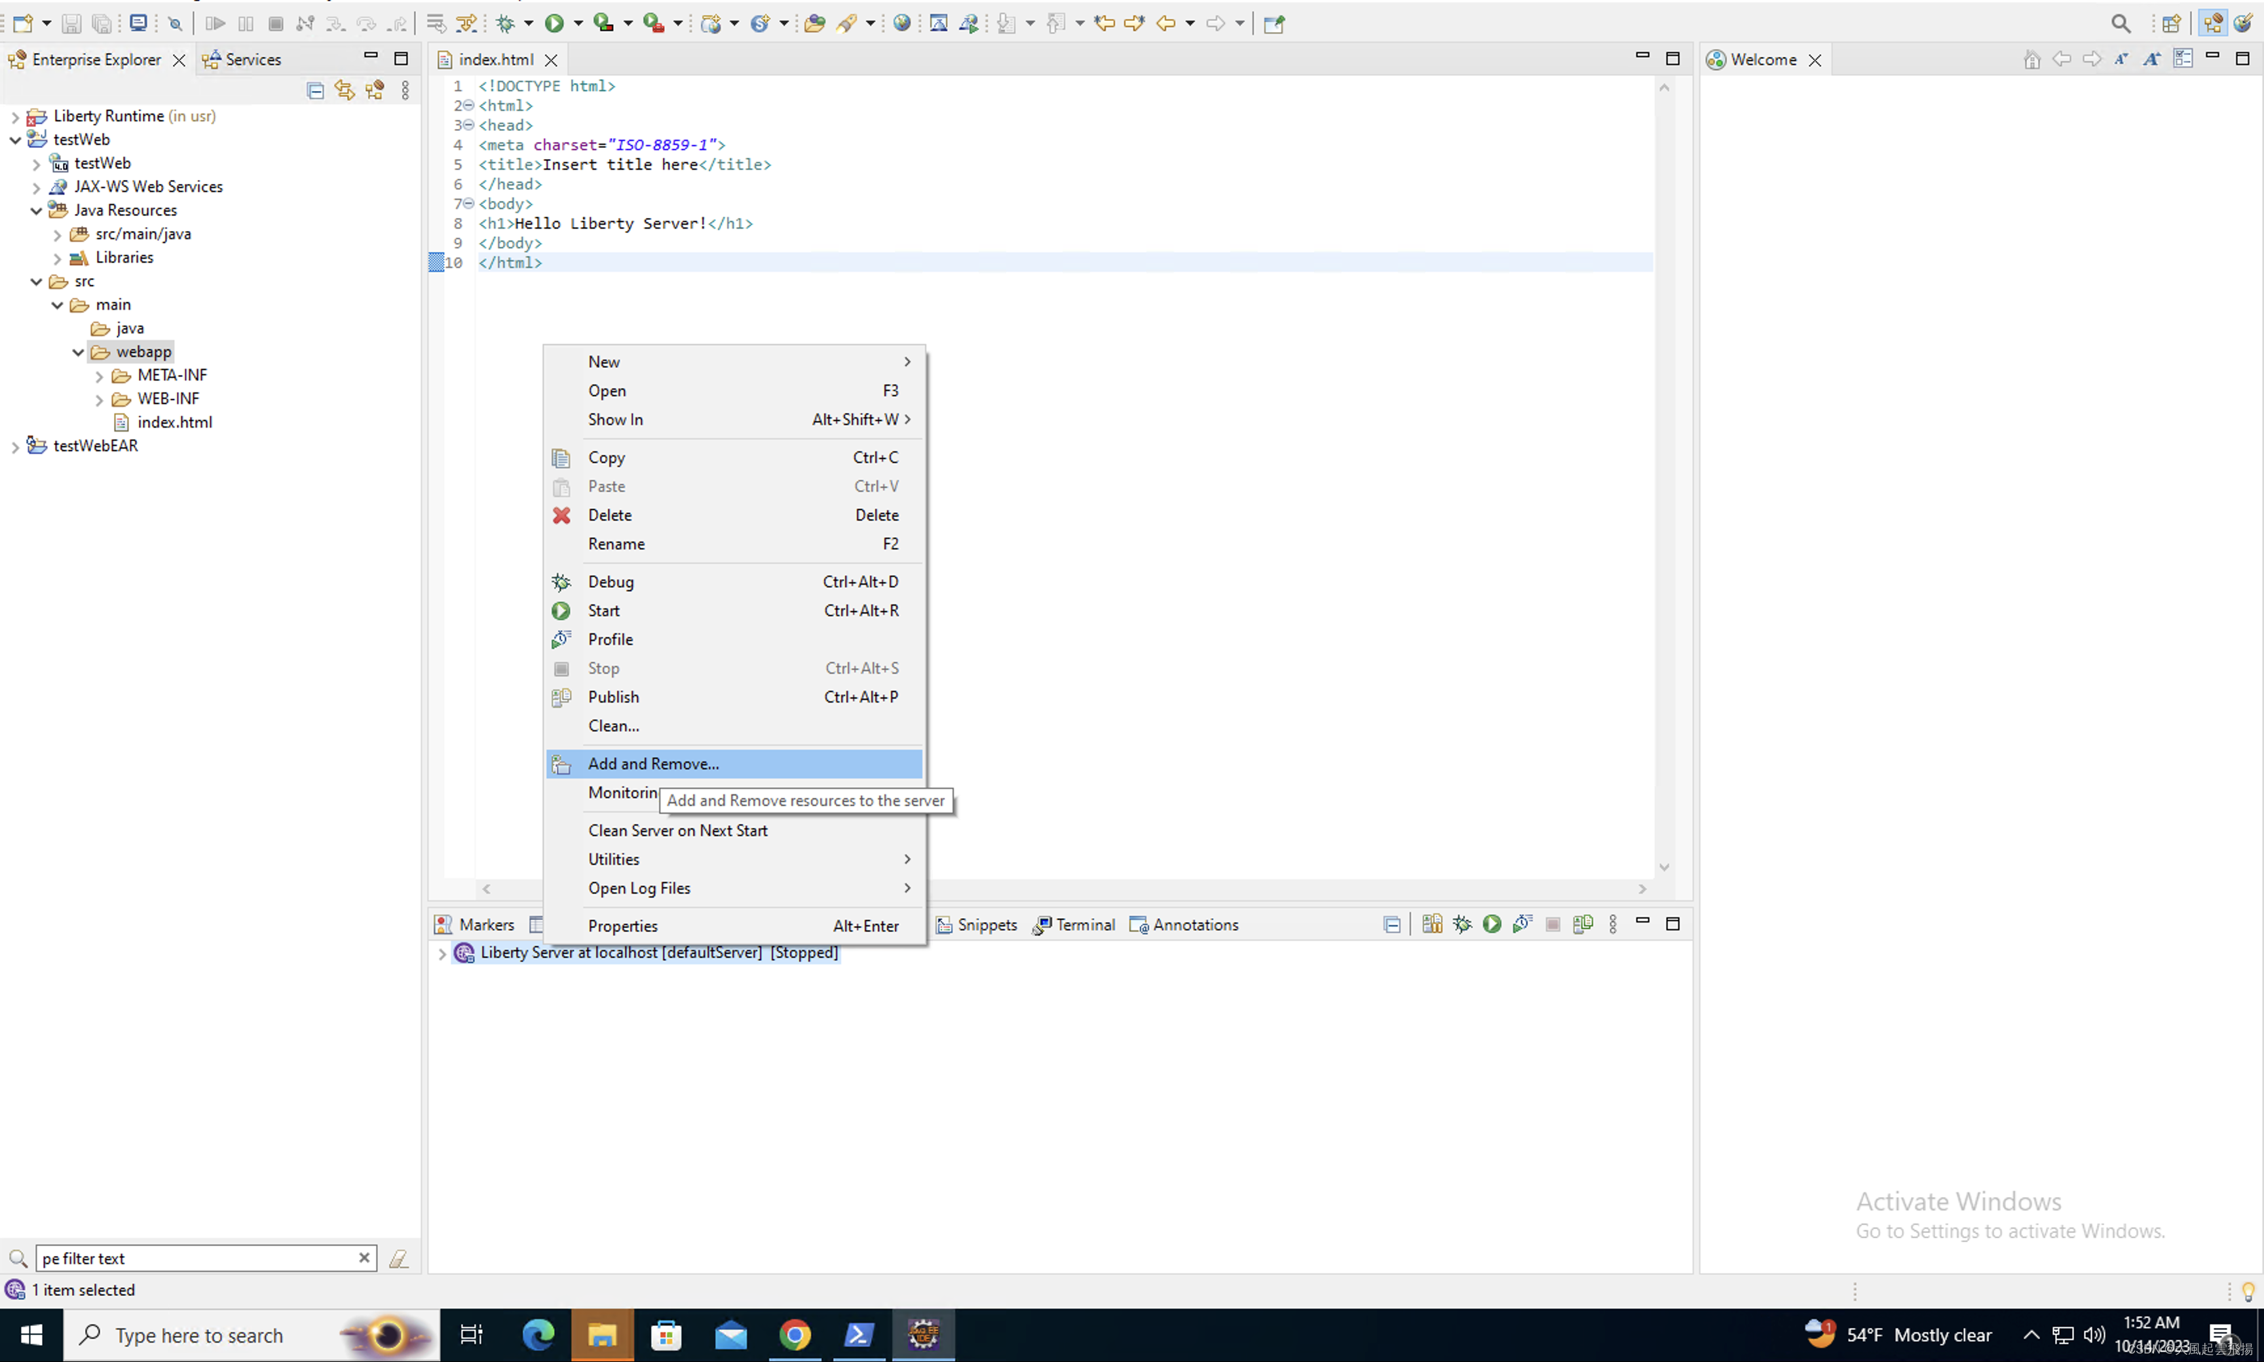Open search using the magnifier icon top right
The width and height of the screenshot is (2264, 1362).
pyautogui.click(x=2121, y=24)
